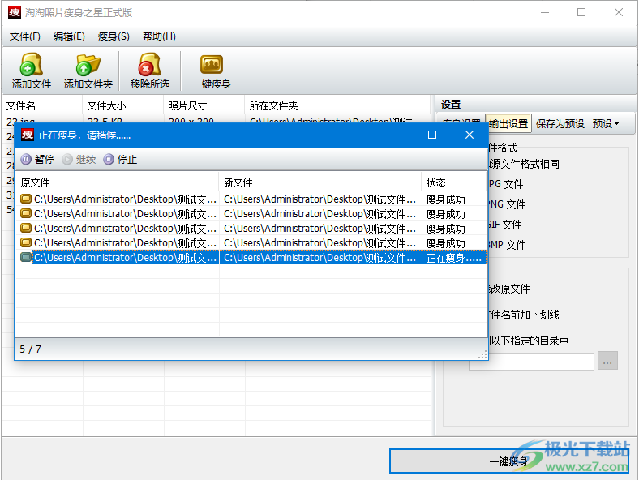This screenshot has width=639, height=480.
Task: Select the PNG 文件 format option
Action: point(507,204)
